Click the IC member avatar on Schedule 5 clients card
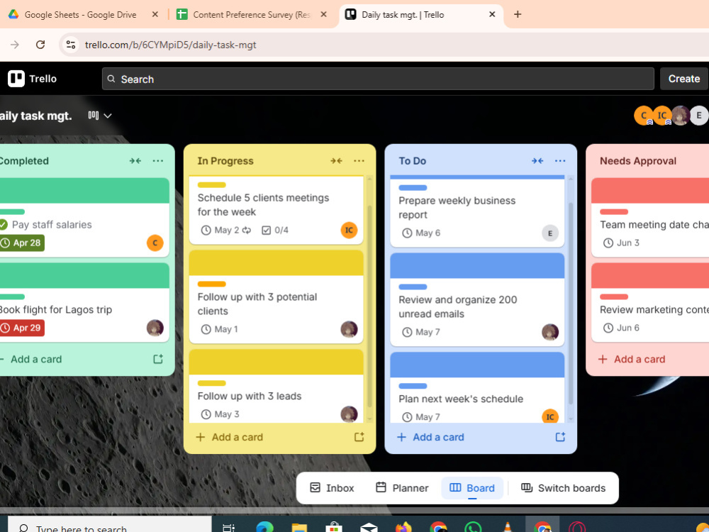 click(349, 230)
